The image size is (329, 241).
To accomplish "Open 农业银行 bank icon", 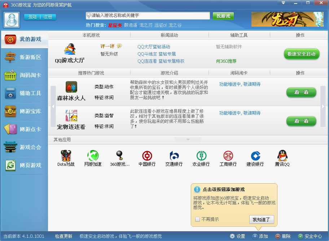I will click(x=201, y=156).
